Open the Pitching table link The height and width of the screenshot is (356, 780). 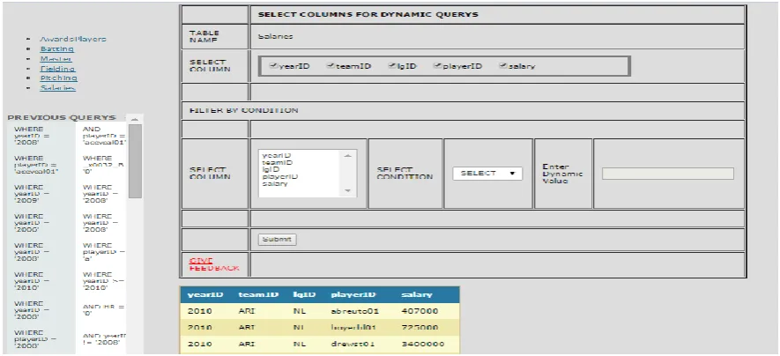pos(59,78)
